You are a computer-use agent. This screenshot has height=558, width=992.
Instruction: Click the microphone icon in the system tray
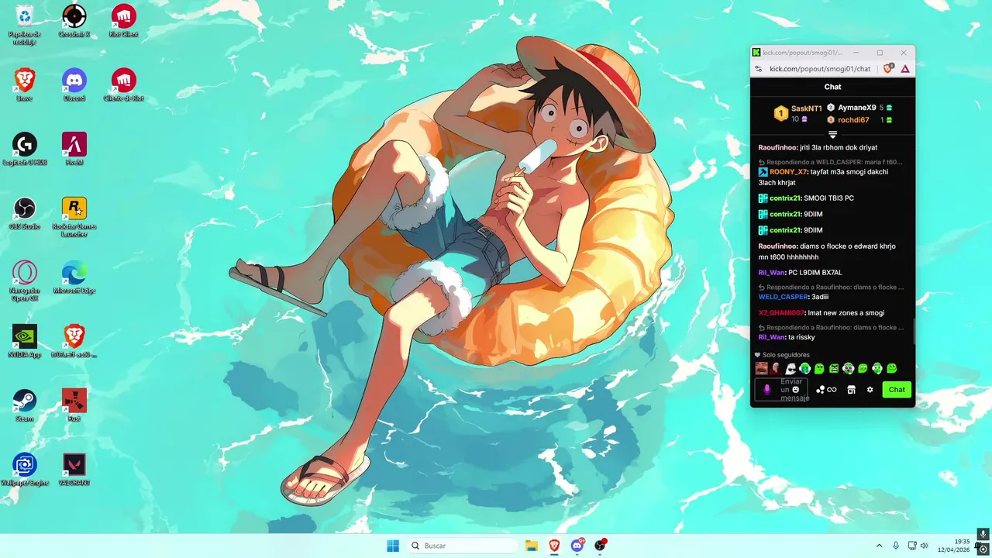coord(896,546)
